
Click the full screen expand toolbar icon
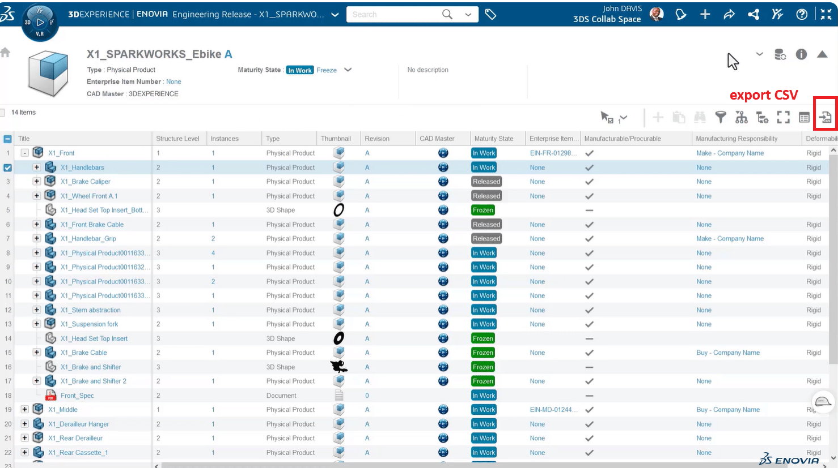(x=784, y=117)
